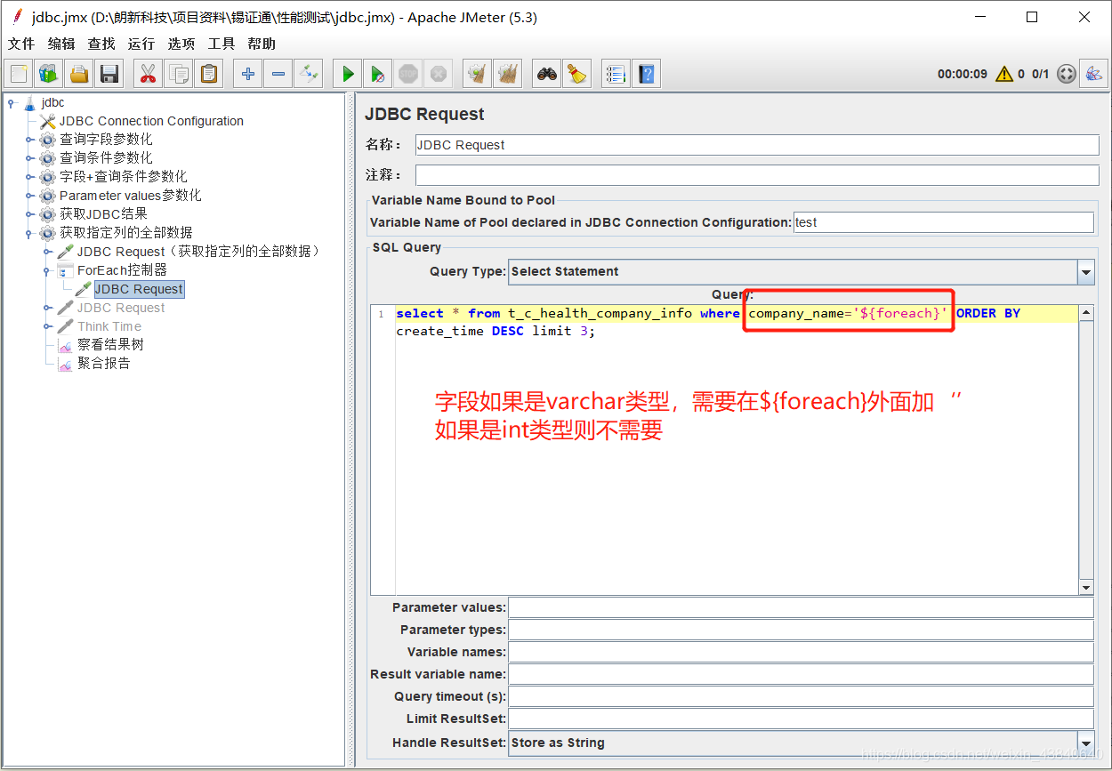Screen dimensions: 1112x771
Task: Click the SQL editor scroll down arrow
Action: [1085, 588]
